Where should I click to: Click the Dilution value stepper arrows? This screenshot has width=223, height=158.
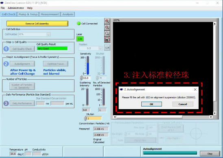pos(85,118)
